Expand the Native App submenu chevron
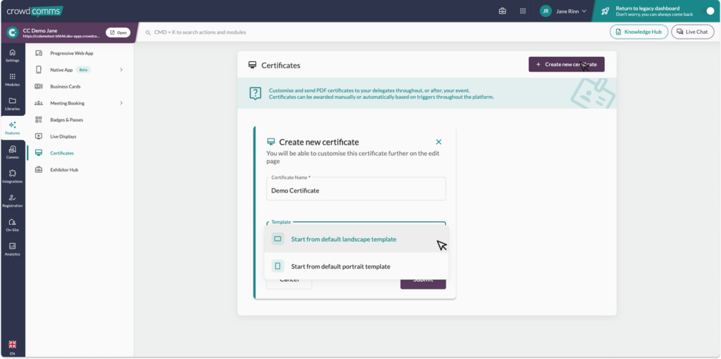This screenshot has width=721, height=359. (121, 70)
